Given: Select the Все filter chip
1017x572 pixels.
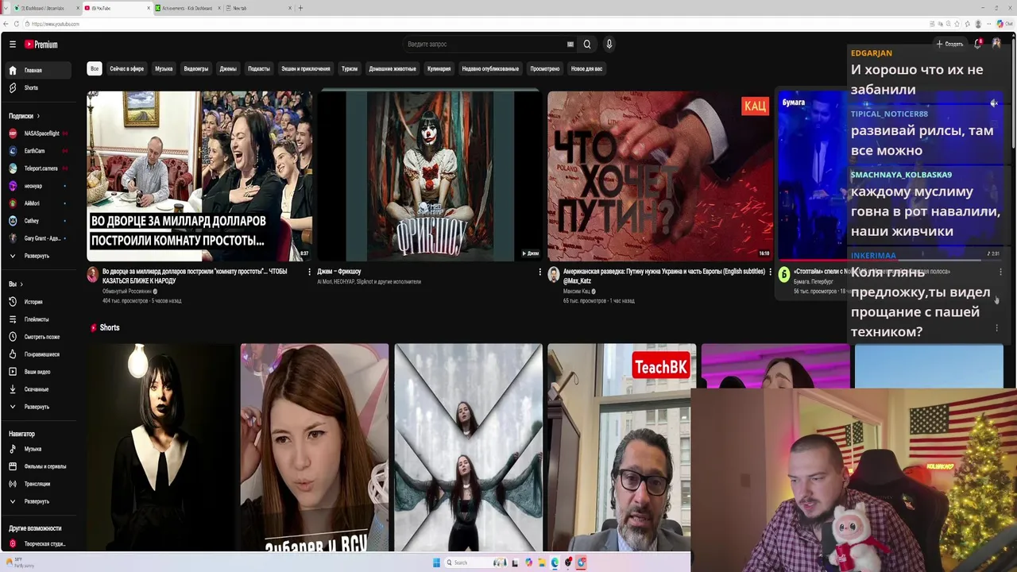Looking at the screenshot, I should coord(95,69).
